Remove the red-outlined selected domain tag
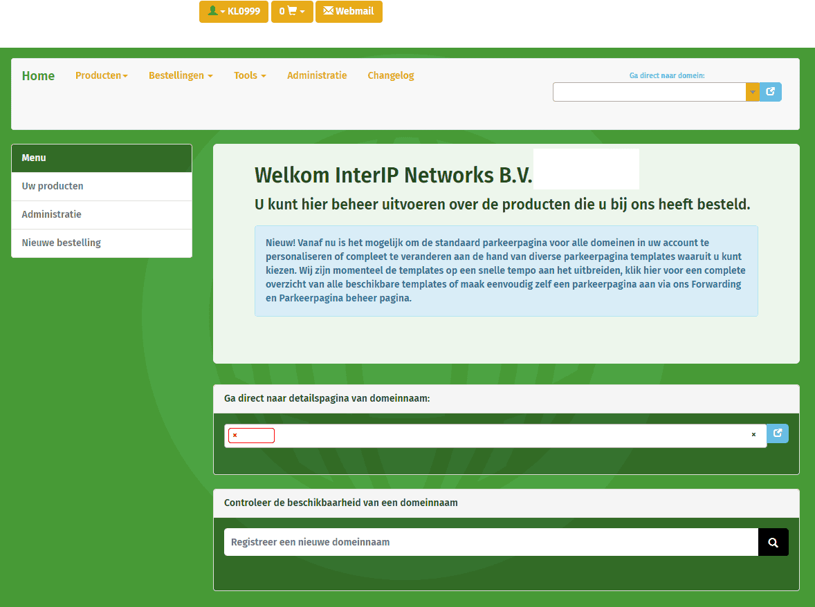The width and height of the screenshot is (815, 607). [235, 436]
